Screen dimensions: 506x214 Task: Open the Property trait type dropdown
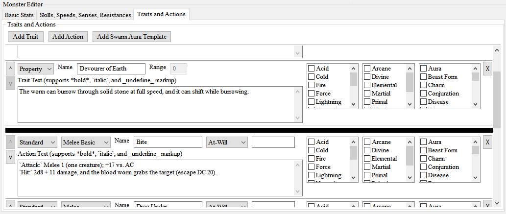click(x=36, y=69)
